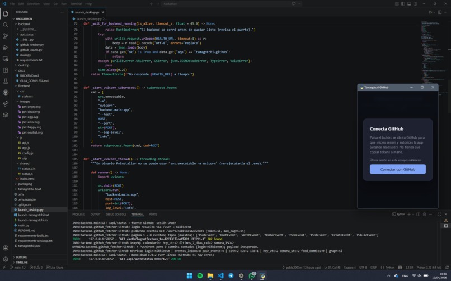Open github_fetcher.py in explorer
Screen dimensions: 451x281
[x=32, y=45]
